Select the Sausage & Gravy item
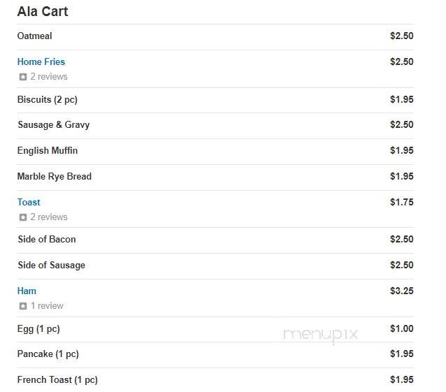446x392 pixels. pyautogui.click(x=215, y=126)
